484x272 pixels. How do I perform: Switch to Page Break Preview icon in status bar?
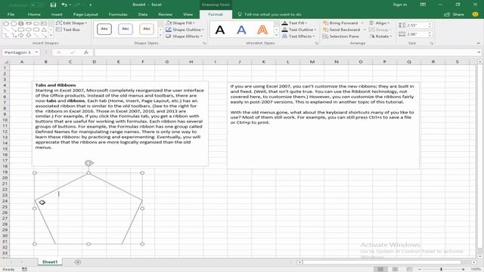409,269
